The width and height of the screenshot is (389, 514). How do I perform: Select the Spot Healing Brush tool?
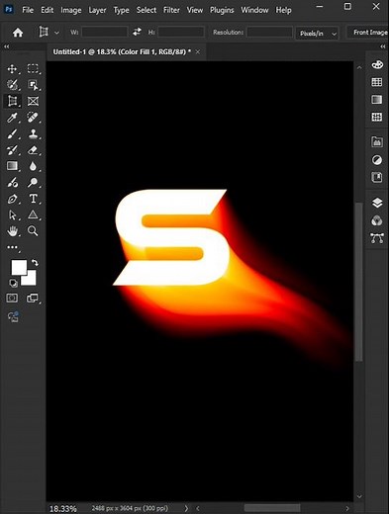tap(33, 118)
